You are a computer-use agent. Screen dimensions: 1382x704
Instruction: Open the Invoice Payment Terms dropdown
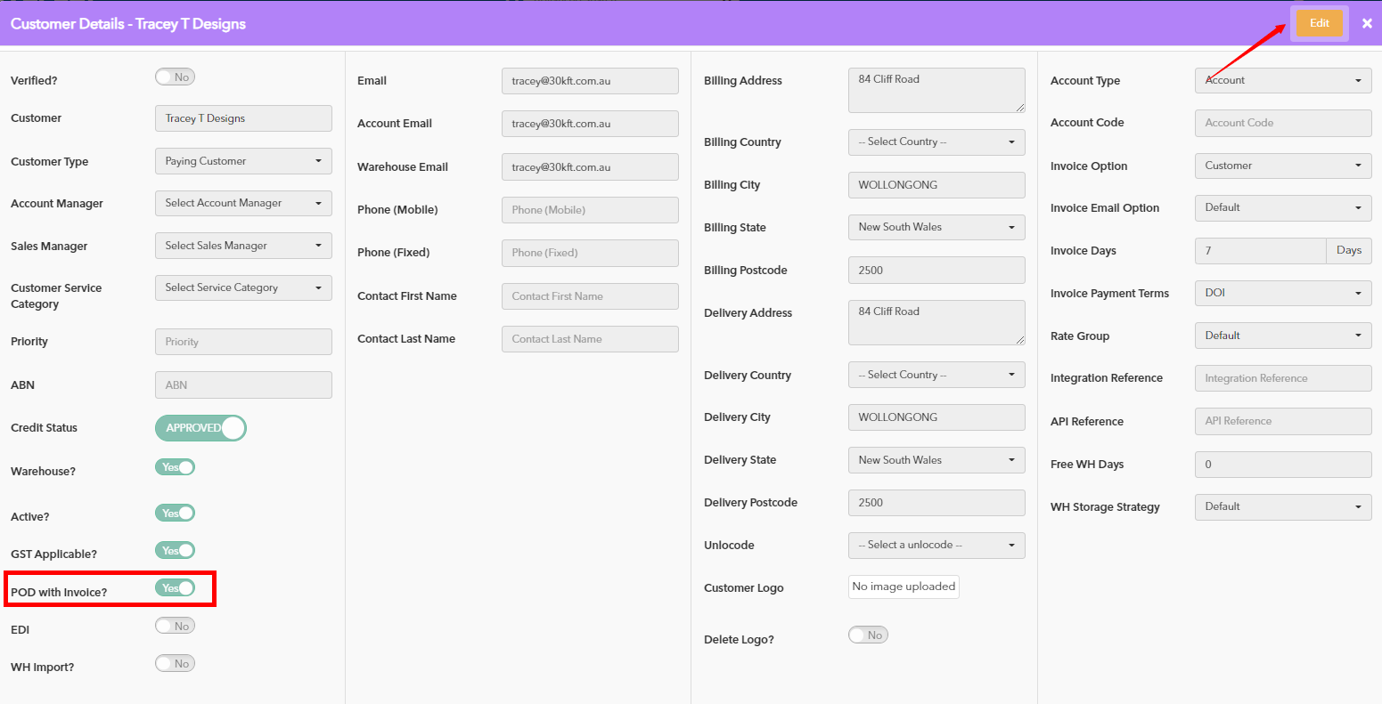point(1283,293)
